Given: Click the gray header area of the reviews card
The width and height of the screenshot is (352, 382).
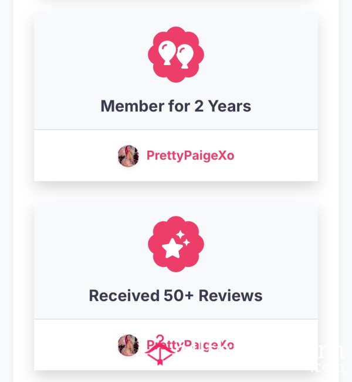Looking at the screenshot, I should pyautogui.click(x=176, y=261).
